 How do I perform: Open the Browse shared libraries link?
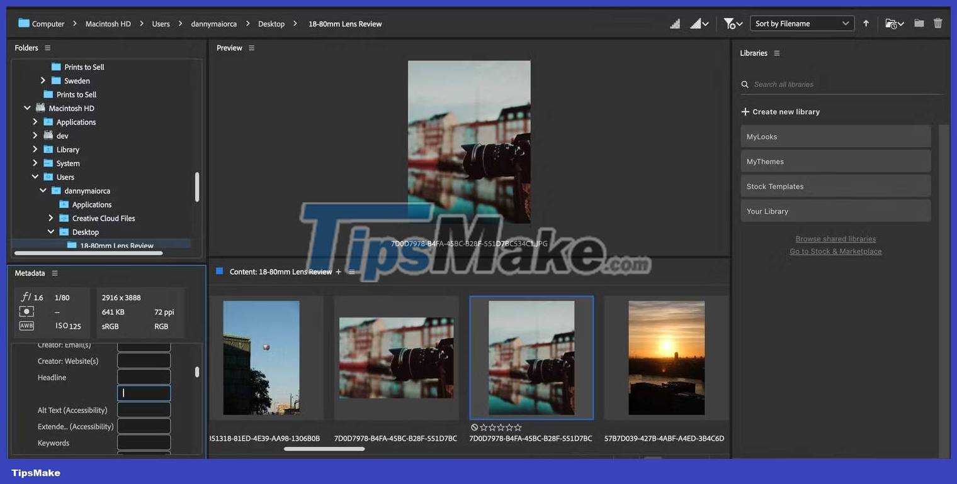tap(835, 239)
